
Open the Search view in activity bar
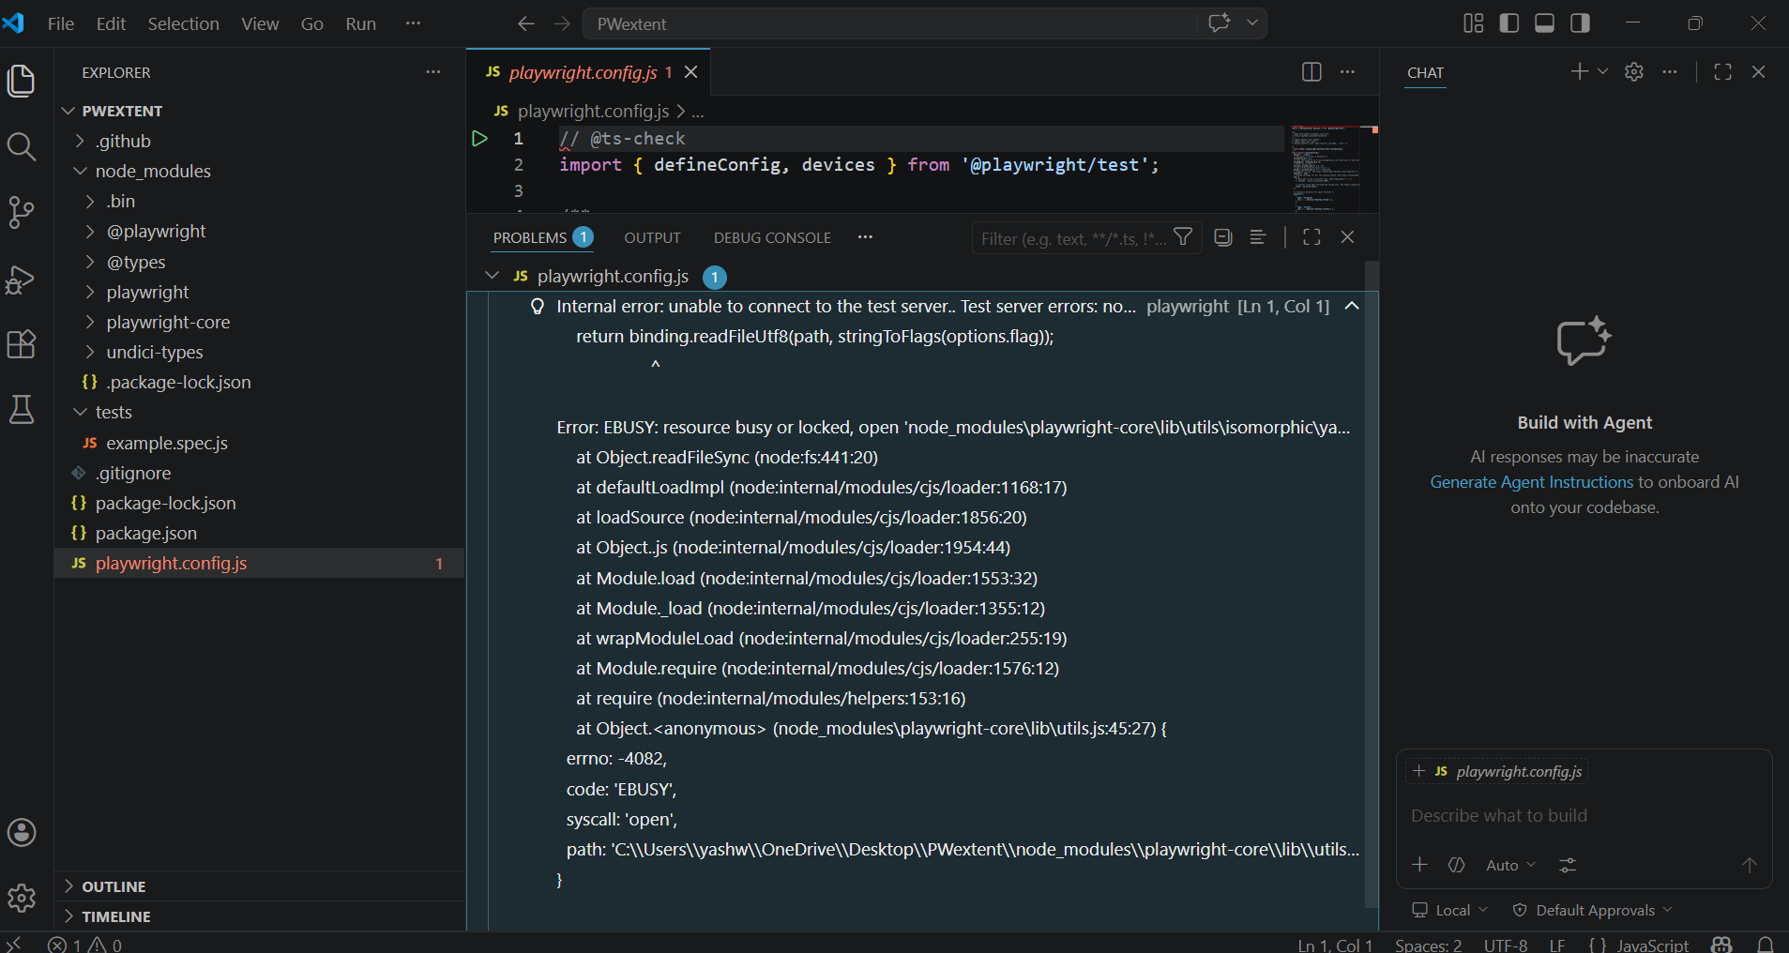pyautogui.click(x=22, y=146)
